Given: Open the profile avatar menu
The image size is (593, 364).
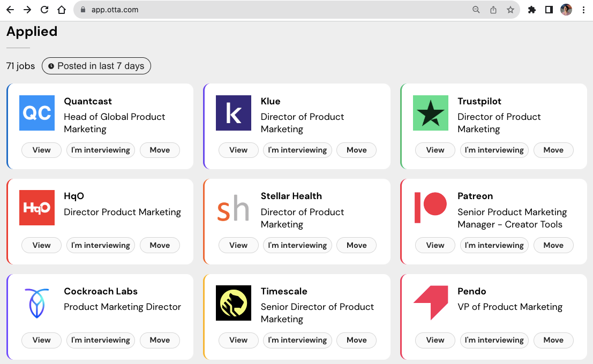Looking at the screenshot, I should click(566, 10).
